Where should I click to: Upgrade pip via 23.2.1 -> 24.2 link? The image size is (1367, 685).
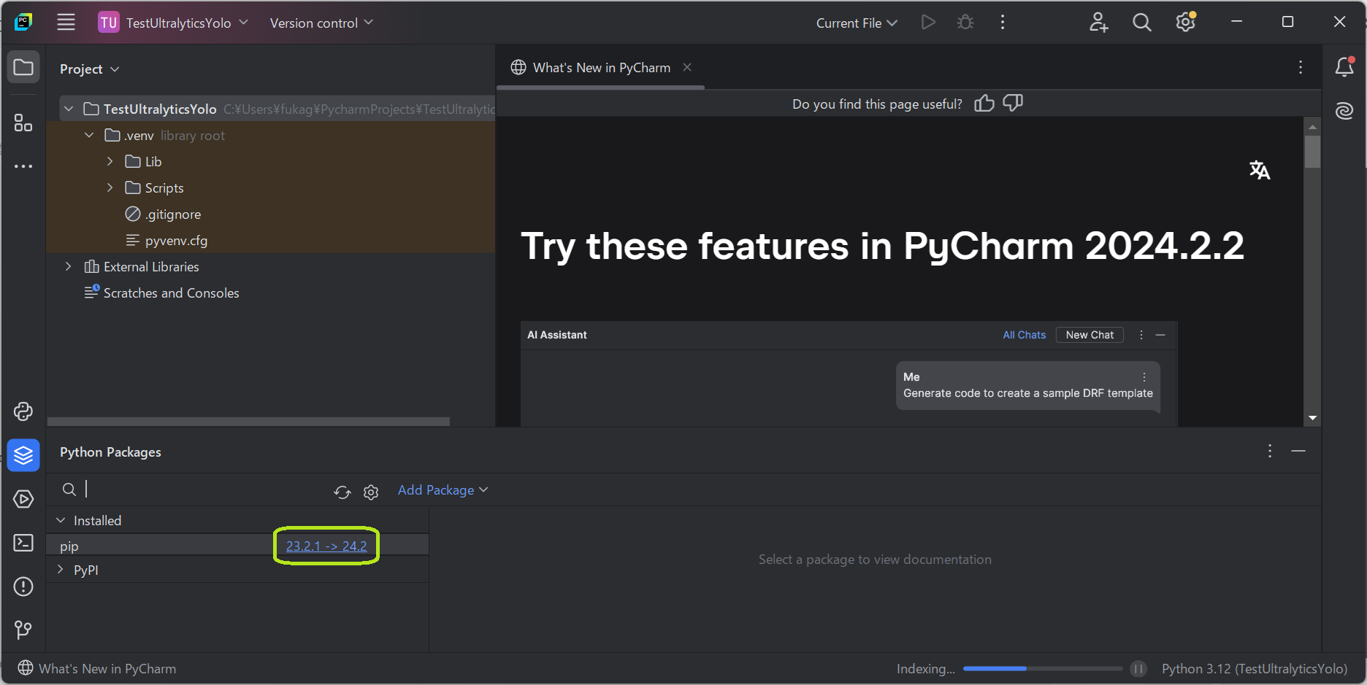pos(326,546)
